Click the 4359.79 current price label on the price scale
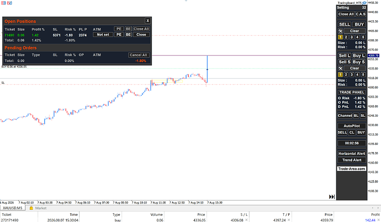 pyautogui.click(x=373, y=56)
